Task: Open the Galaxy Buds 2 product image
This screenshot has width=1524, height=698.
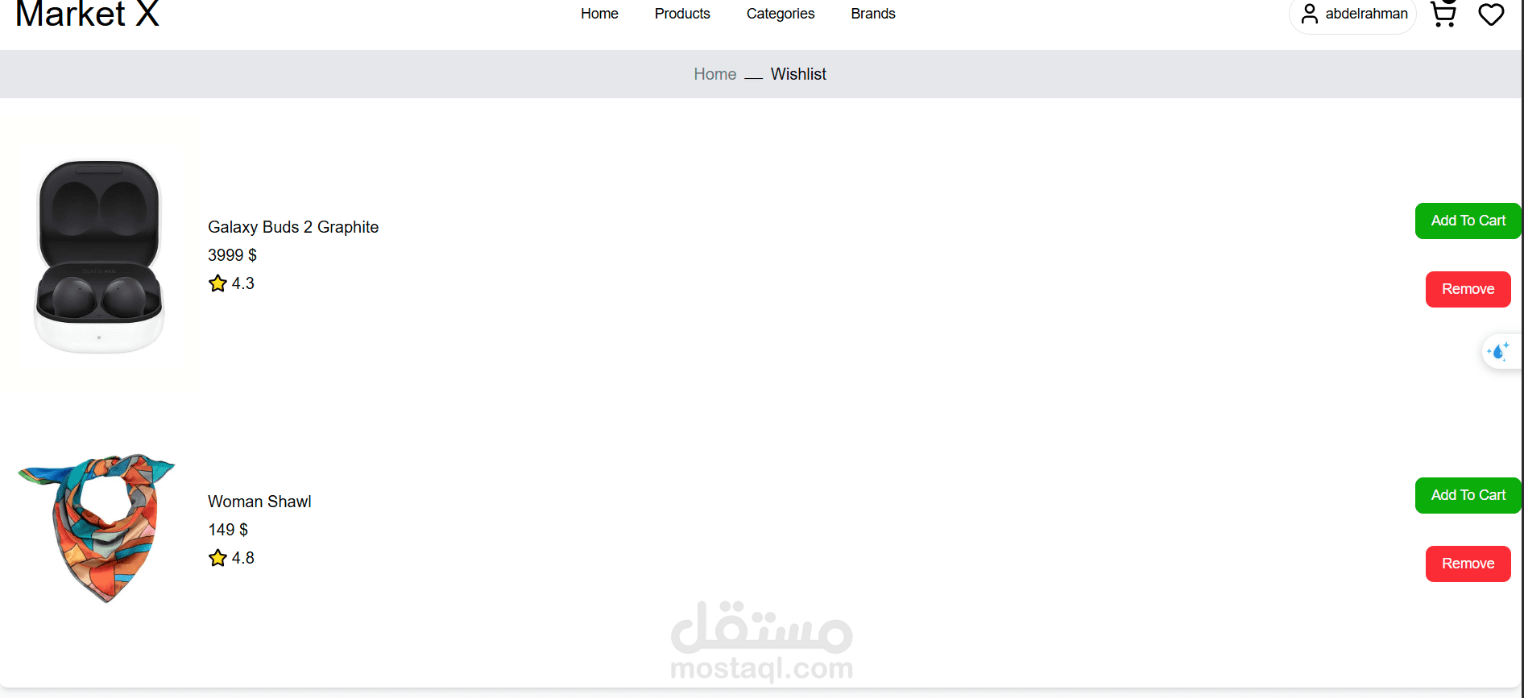Action: (x=99, y=255)
